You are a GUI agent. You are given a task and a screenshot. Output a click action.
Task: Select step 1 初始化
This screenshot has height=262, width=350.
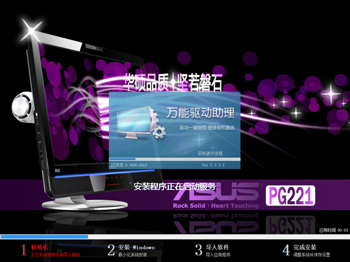tap(39, 247)
